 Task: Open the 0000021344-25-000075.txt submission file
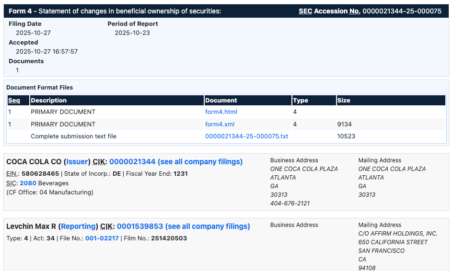click(246, 136)
